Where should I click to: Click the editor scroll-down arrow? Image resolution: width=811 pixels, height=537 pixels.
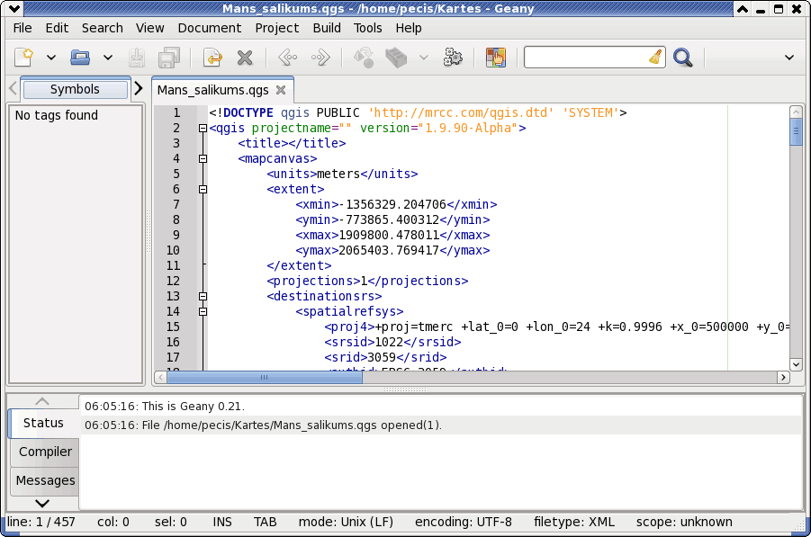pyautogui.click(x=796, y=364)
